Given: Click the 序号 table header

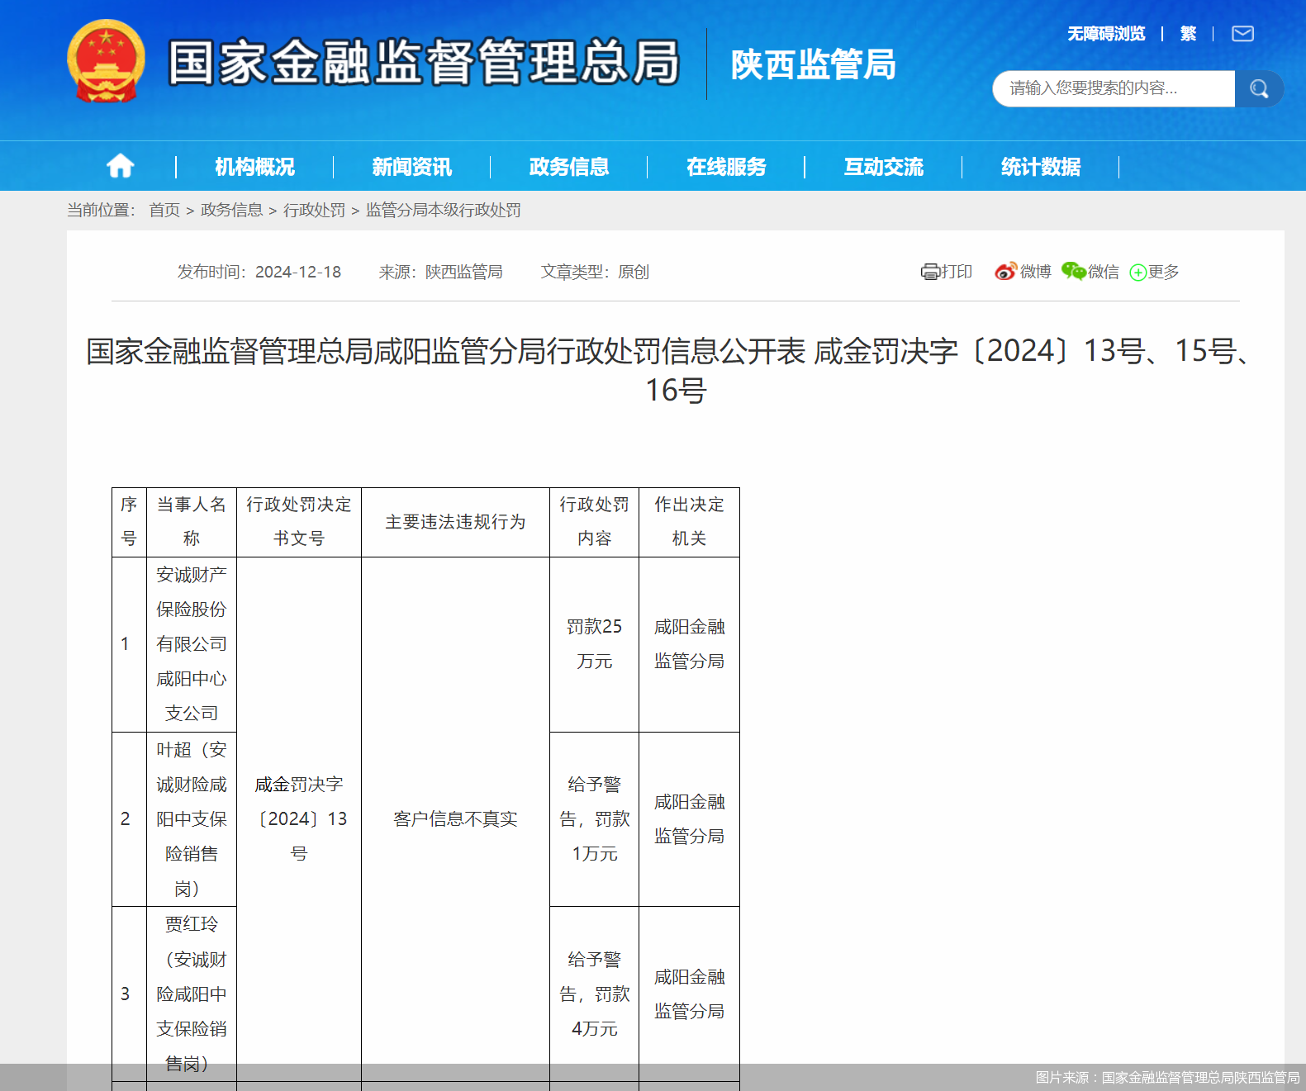Looking at the screenshot, I should pos(129,522).
